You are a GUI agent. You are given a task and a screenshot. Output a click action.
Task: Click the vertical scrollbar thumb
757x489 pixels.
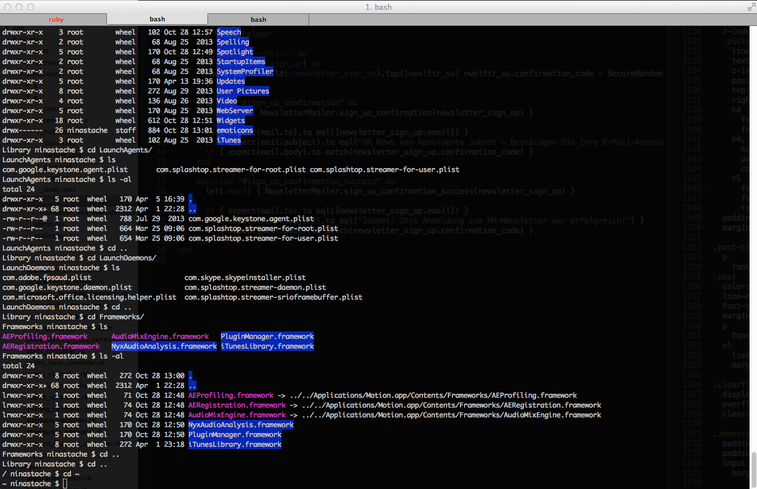tap(754, 469)
